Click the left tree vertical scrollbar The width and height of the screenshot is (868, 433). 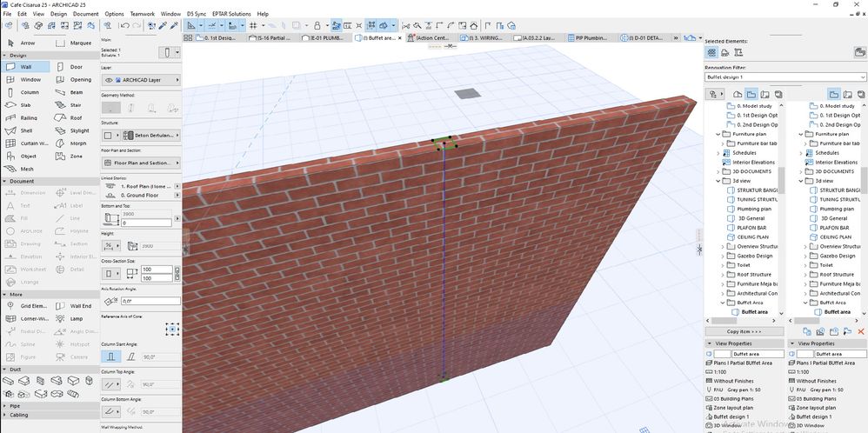(781, 180)
